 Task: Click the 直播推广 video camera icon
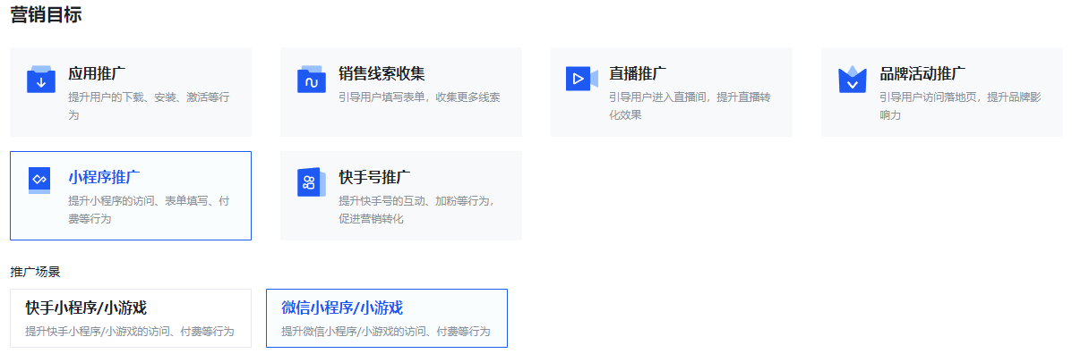pyautogui.click(x=582, y=80)
